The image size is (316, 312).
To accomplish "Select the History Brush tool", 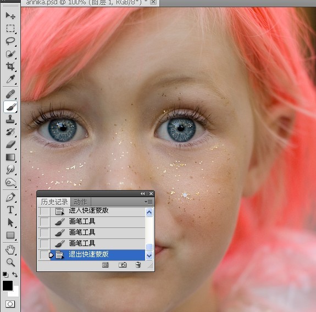I will click(10, 132).
